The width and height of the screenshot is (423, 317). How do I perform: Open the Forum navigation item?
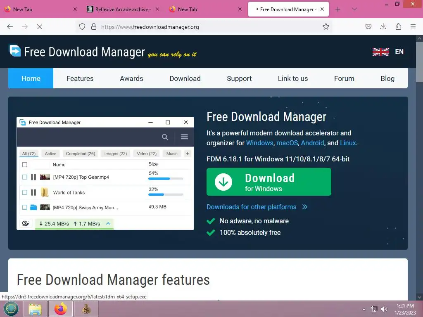point(344,78)
